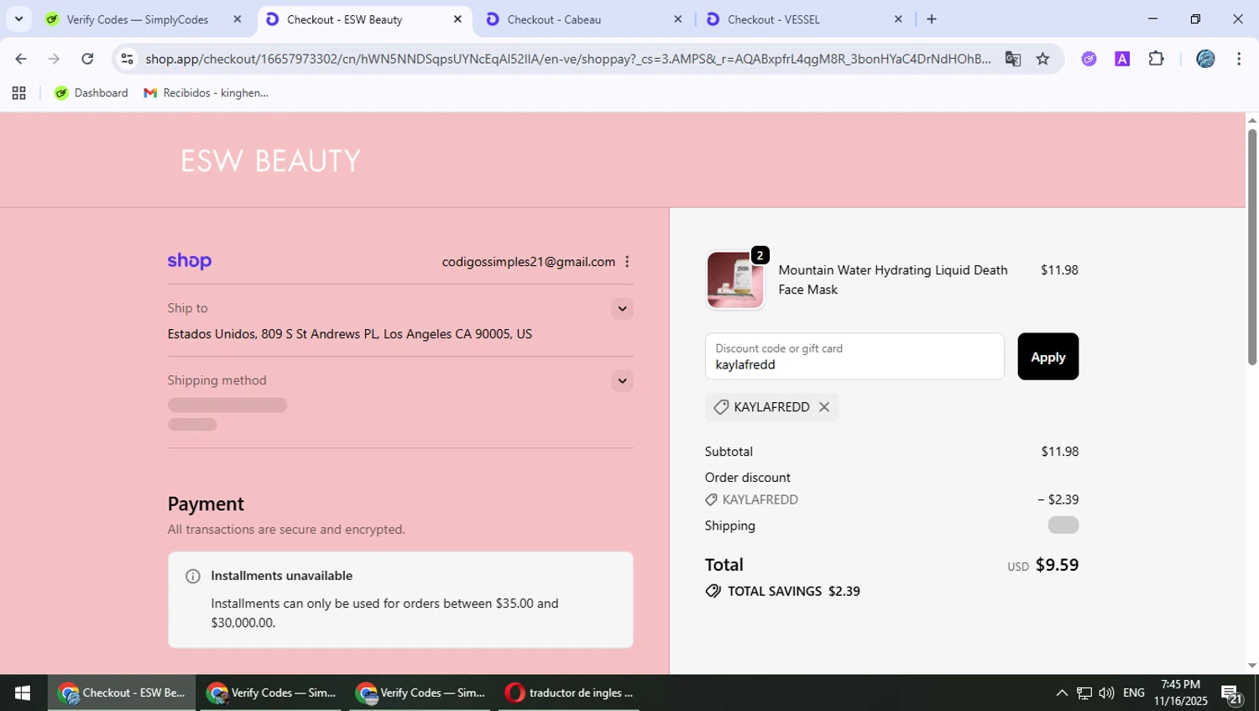Go back to previous page
Image resolution: width=1259 pixels, height=711 pixels.
21,59
